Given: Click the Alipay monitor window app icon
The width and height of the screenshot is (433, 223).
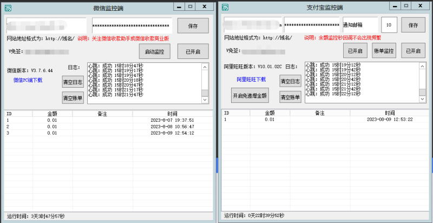Looking at the screenshot, I should pyautogui.click(x=225, y=8).
